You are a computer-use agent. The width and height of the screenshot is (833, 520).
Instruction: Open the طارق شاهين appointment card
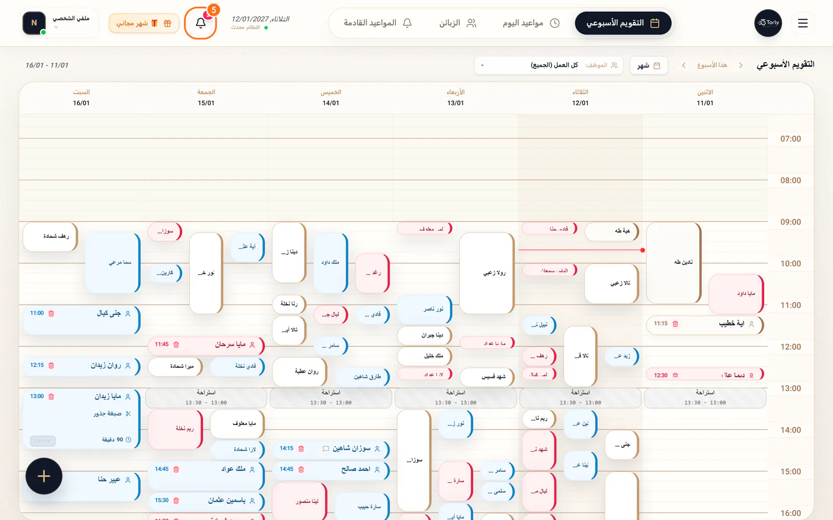pyautogui.click(x=362, y=377)
